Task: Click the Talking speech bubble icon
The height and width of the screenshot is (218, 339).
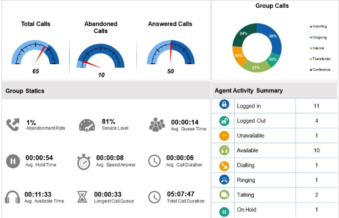Action: coord(224,195)
